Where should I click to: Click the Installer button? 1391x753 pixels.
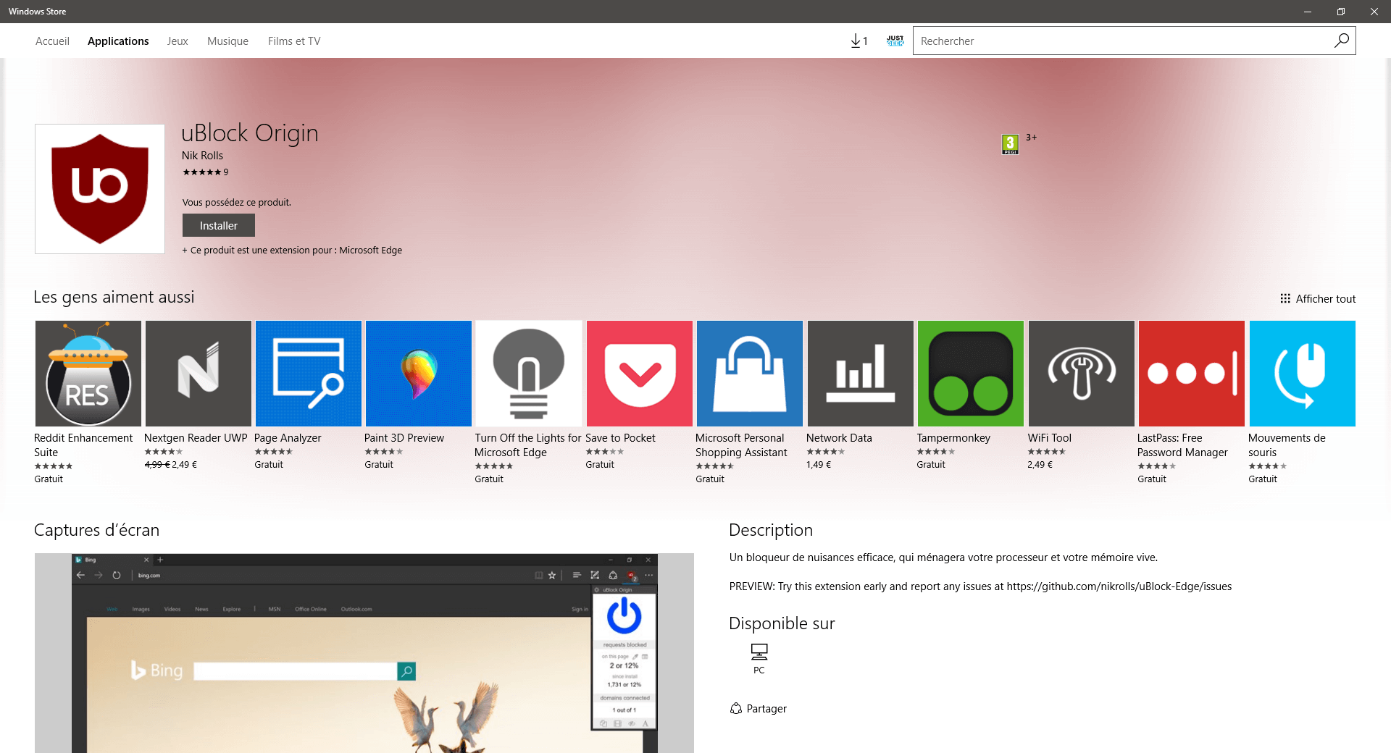[219, 225]
